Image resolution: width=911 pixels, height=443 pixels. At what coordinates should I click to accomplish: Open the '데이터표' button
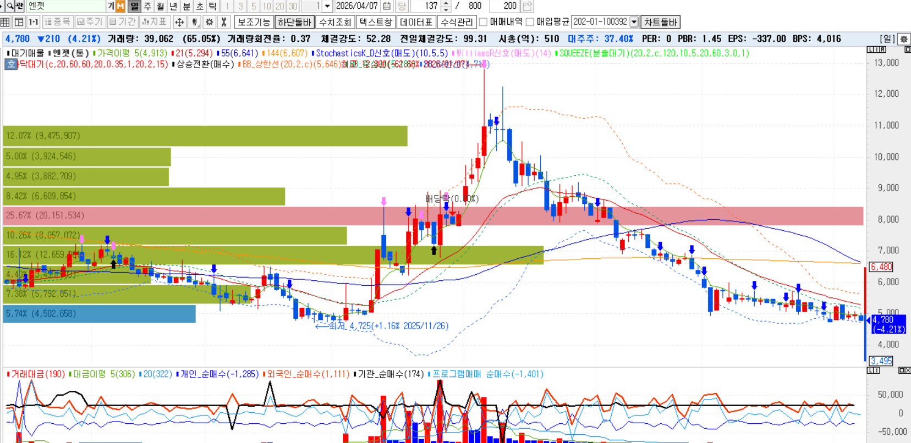click(x=416, y=22)
